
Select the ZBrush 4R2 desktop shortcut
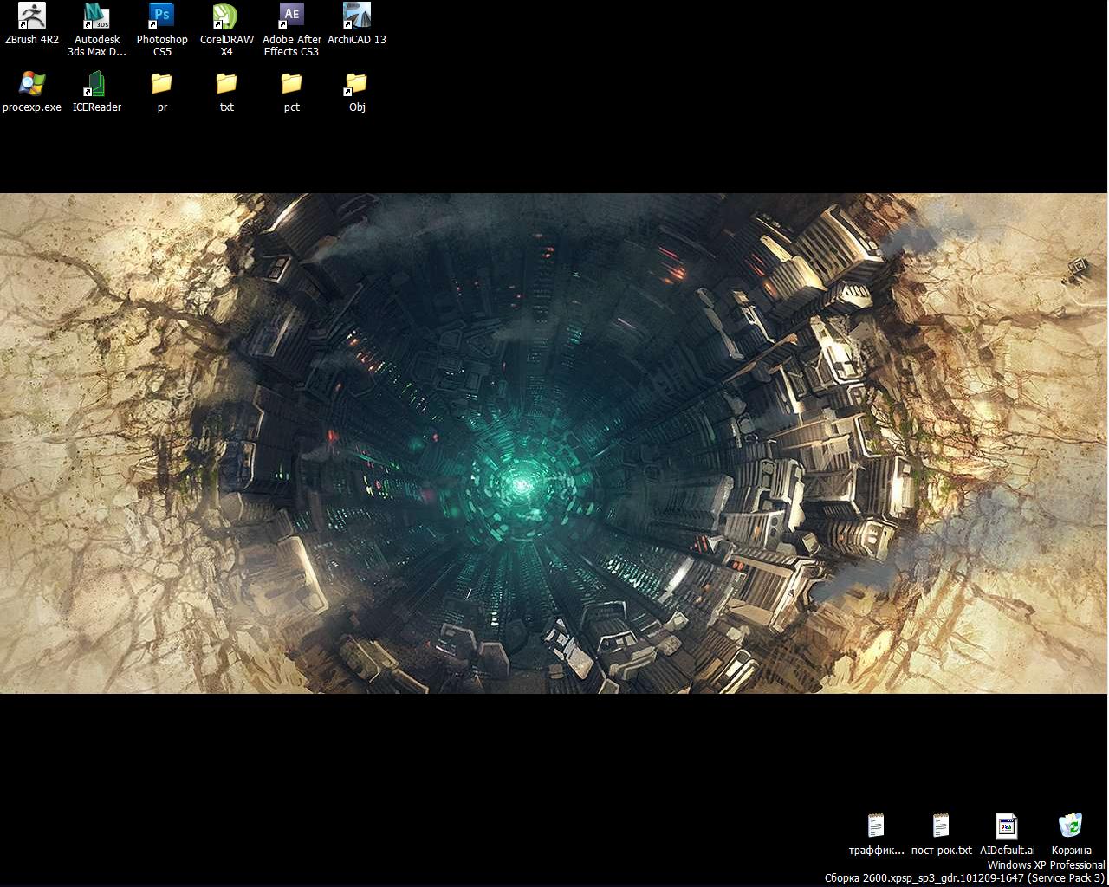coord(32,16)
